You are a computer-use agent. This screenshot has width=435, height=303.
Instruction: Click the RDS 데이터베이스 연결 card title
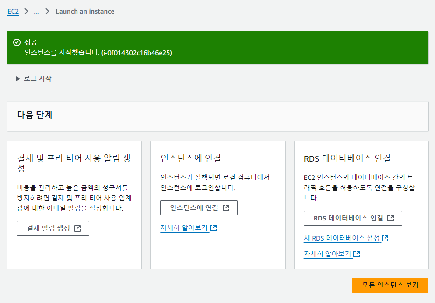(347, 158)
